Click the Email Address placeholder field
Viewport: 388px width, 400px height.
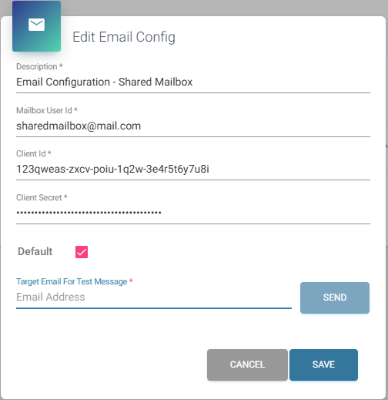point(154,297)
